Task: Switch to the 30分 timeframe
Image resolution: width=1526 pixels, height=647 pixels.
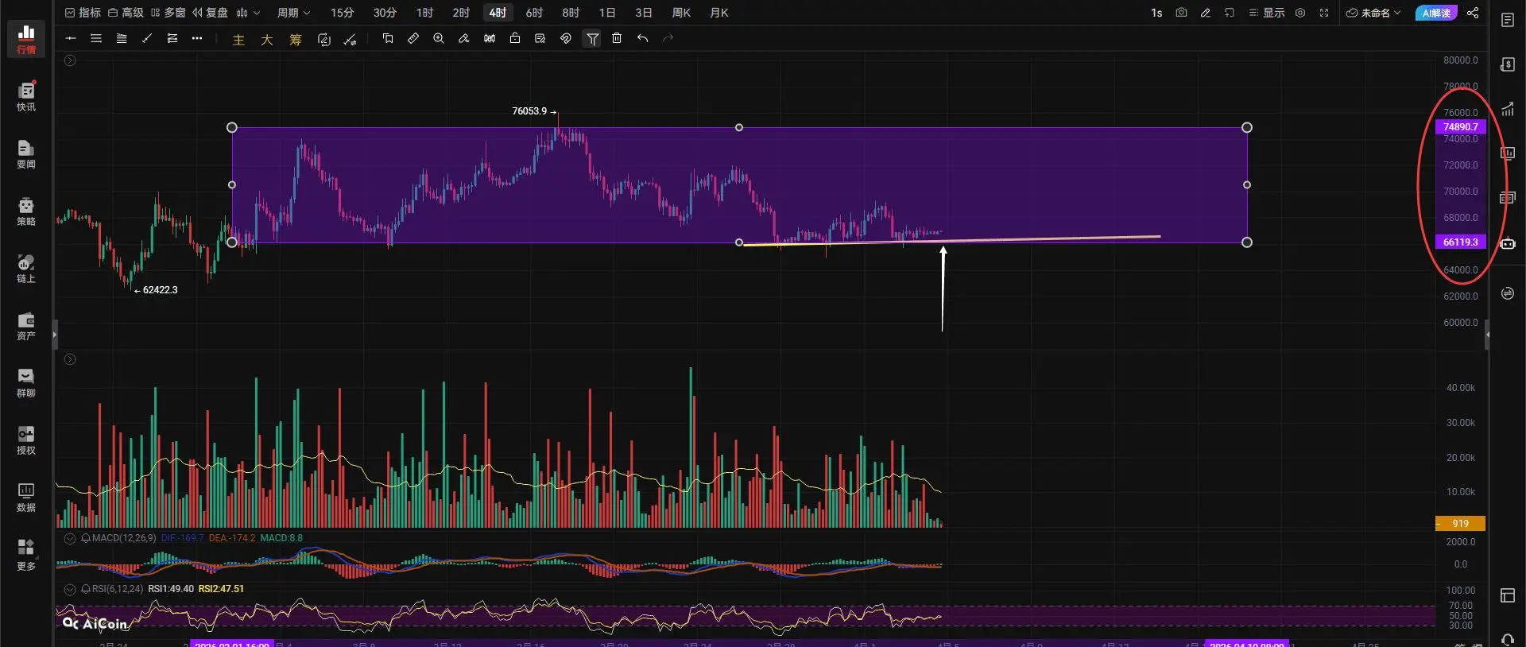Action: (x=385, y=13)
